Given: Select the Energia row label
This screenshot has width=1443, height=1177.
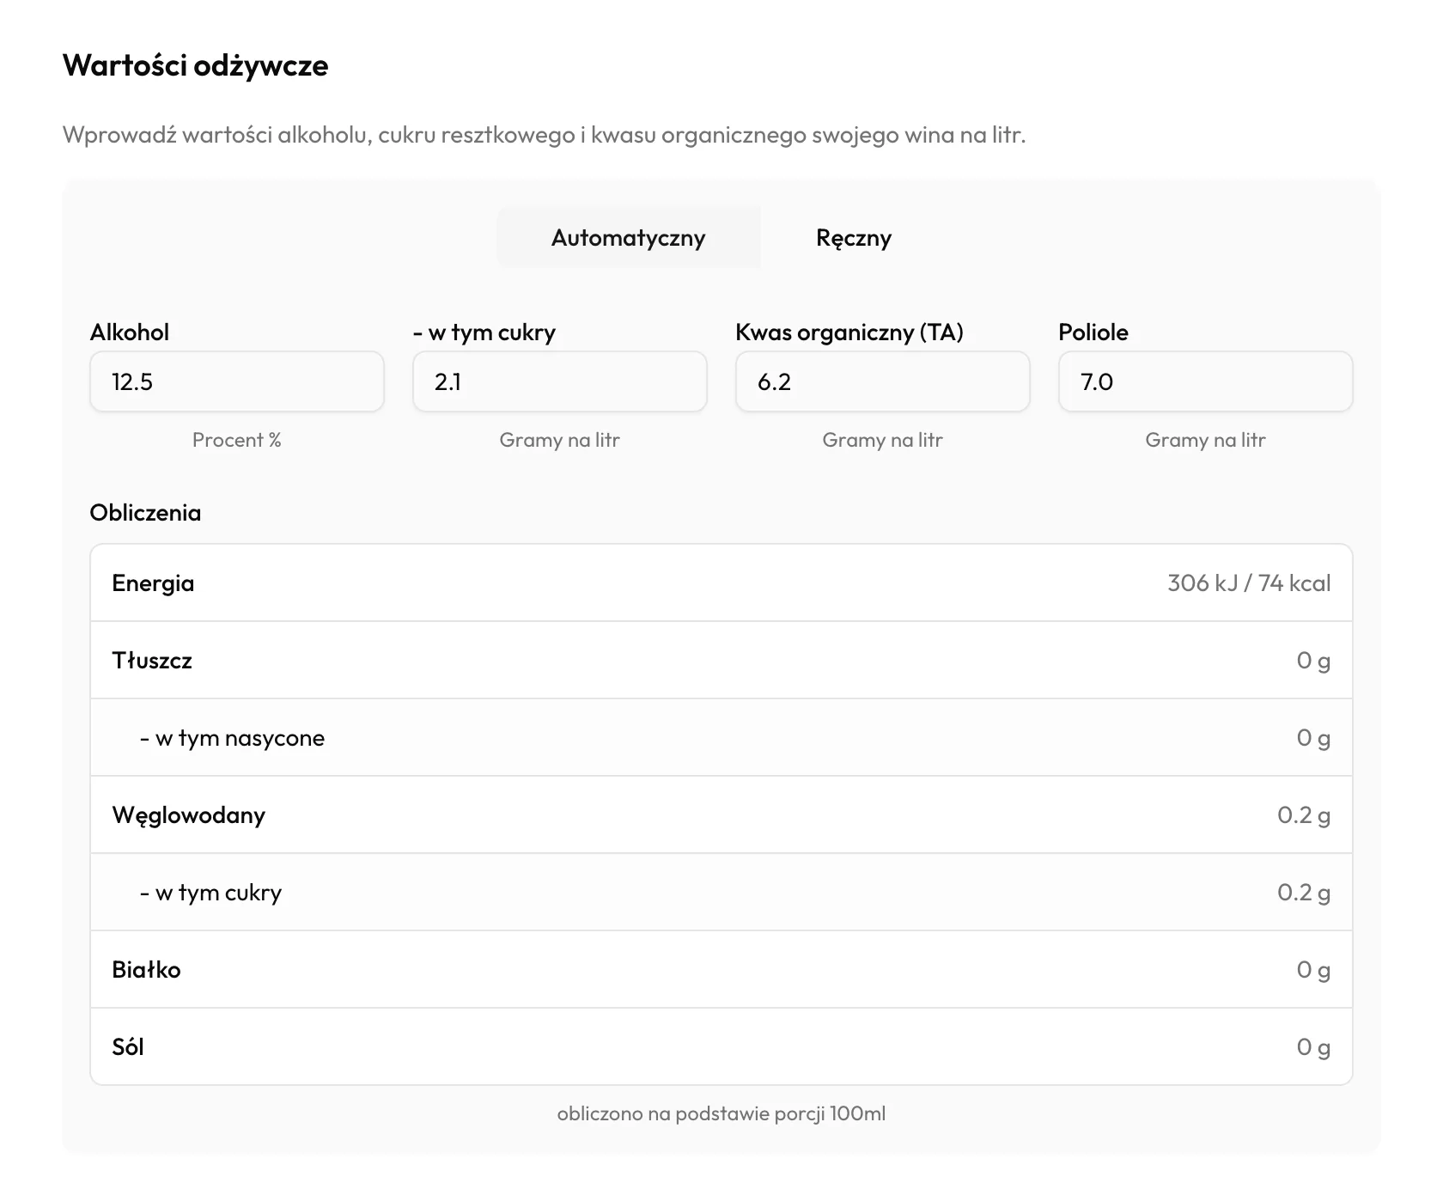Looking at the screenshot, I should [x=153, y=583].
